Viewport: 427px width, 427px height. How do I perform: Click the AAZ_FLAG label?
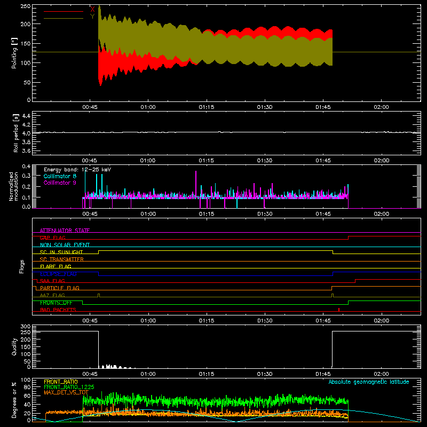[x=52, y=295]
